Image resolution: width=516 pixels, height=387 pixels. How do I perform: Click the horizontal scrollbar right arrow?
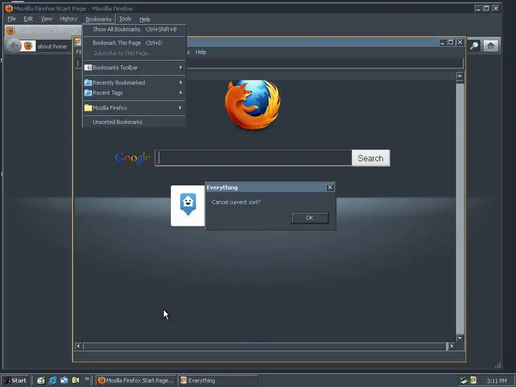[452, 346]
